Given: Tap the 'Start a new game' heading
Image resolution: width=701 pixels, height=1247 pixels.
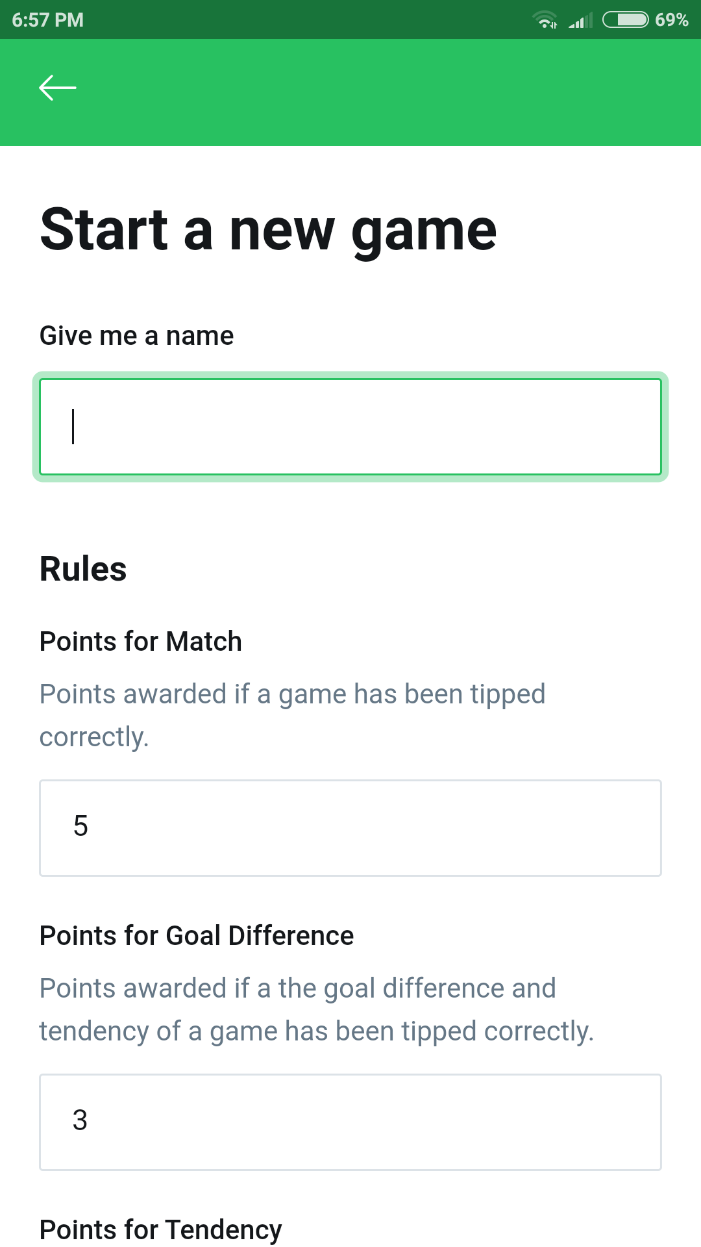Looking at the screenshot, I should (267, 229).
